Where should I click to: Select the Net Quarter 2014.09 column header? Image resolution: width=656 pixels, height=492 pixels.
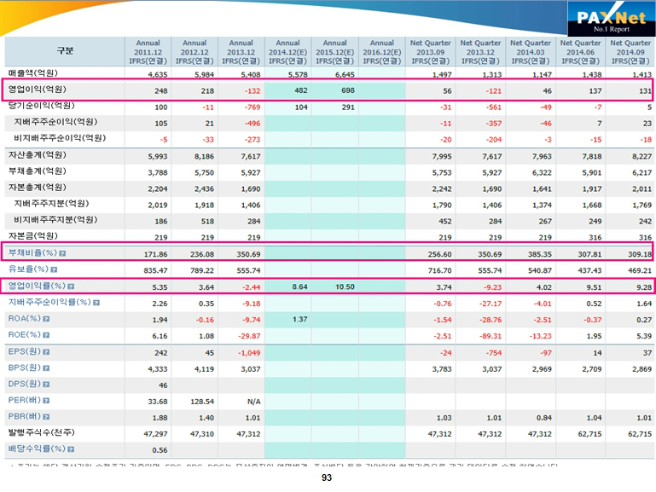point(631,52)
